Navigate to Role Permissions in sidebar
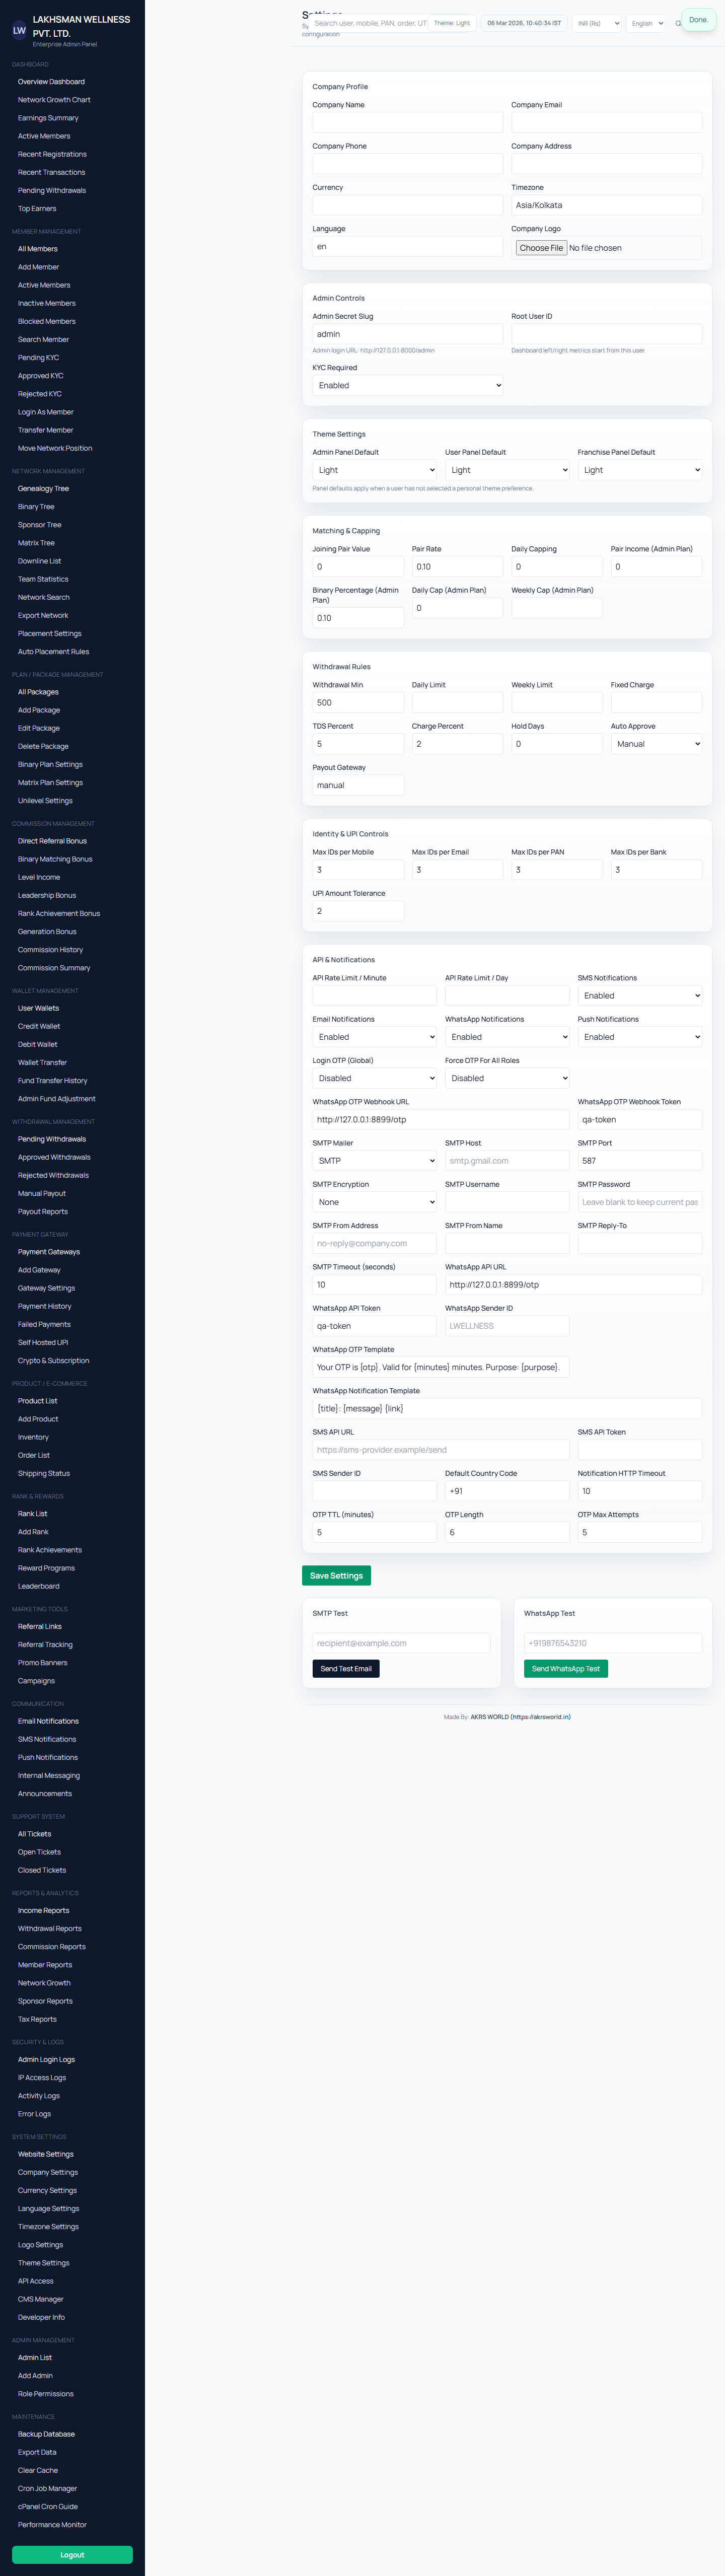 [x=45, y=2394]
